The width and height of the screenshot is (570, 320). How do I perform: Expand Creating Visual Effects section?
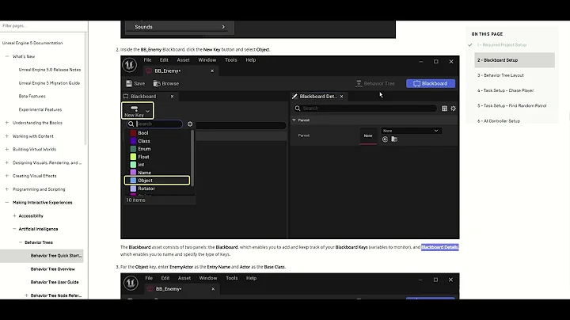tap(7, 176)
